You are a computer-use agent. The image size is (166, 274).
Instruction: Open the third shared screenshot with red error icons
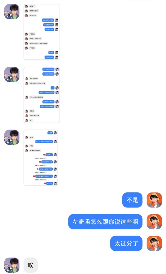coord(41,158)
